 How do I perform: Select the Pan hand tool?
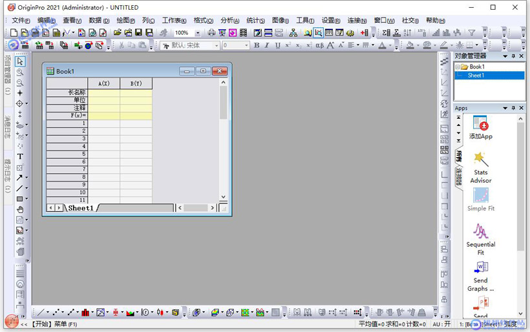[x=20, y=209]
